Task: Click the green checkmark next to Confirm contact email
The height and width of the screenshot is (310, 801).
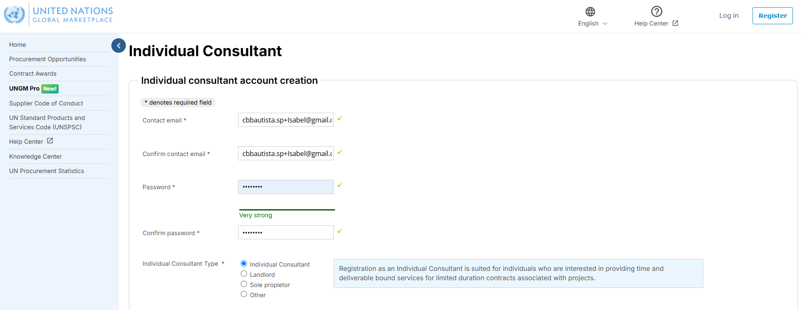Action: [340, 152]
